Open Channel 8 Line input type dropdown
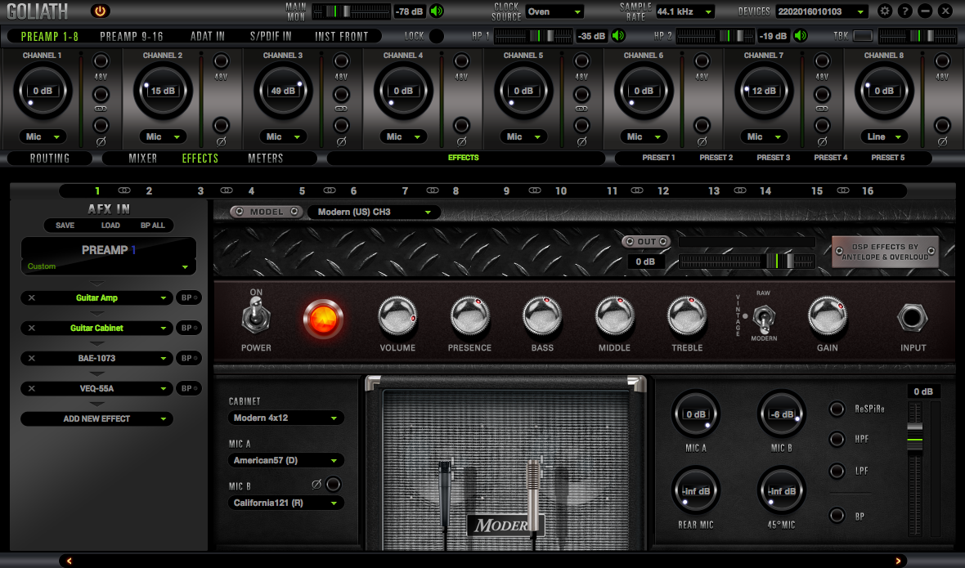The image size is (965, 568). click(x=884, y=136)
